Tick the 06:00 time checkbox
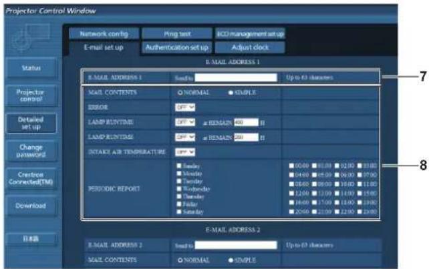This screenshot has height=269, width=429. (x=337, y=175)
